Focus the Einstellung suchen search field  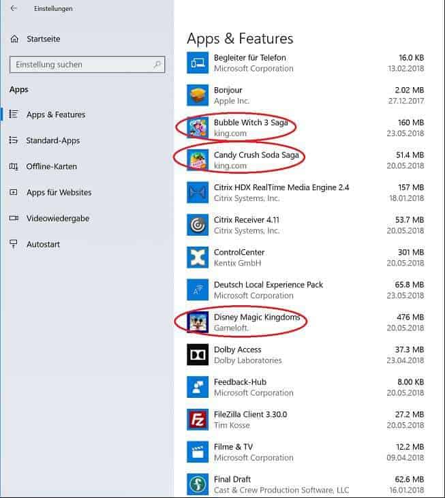(87, 65)
